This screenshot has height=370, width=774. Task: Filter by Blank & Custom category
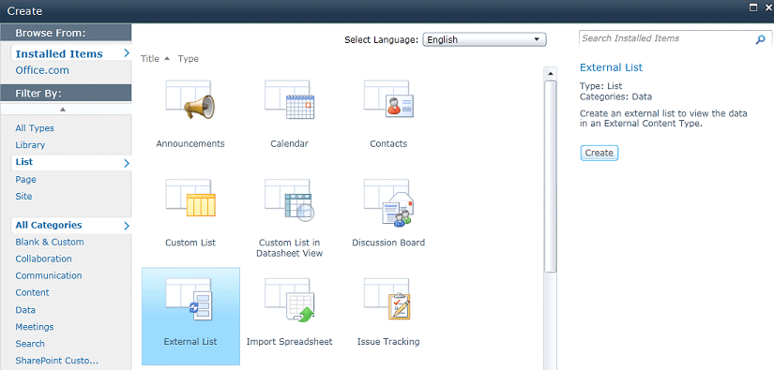[50, 242]
